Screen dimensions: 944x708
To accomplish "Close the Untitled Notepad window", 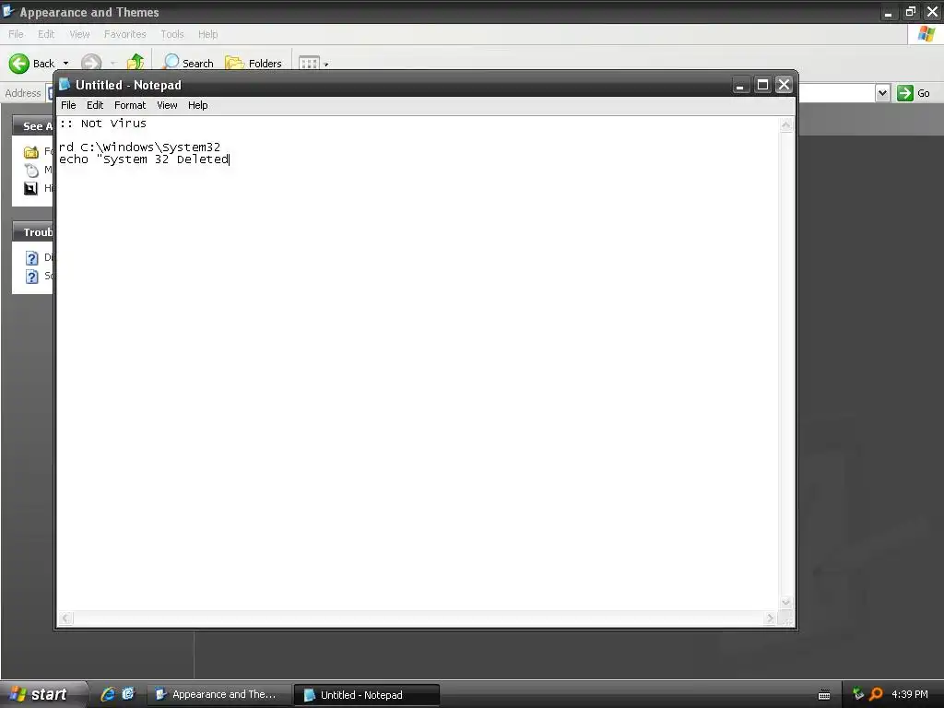I will [x=784, y=85].
